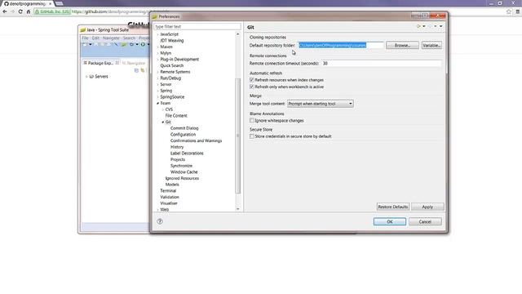This screenshot has height=294, width=522.
Task: Click the Link with Editor icon in Package Explorer
Action: pyautogui.click(x=143, y=70)
